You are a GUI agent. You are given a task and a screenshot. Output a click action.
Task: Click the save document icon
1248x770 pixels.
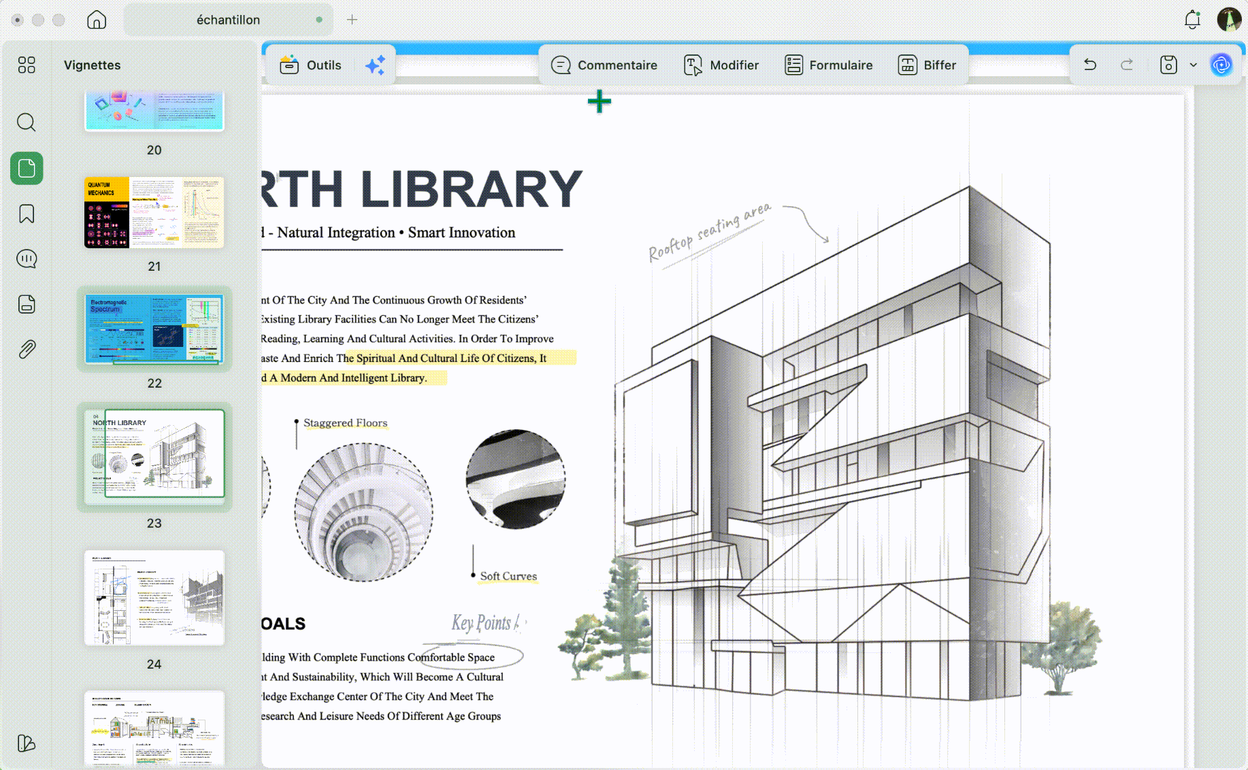point(1168,65)
